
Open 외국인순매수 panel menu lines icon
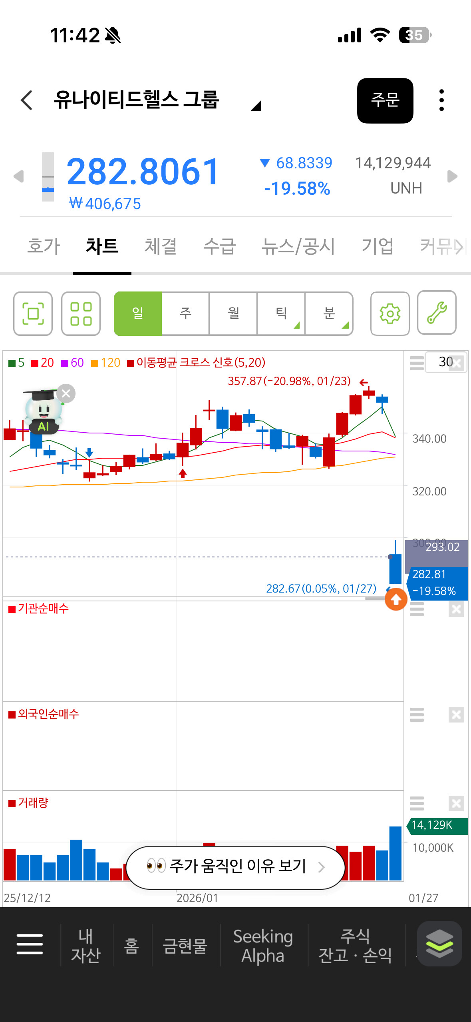pyautogui.click(x=417, y=715)
